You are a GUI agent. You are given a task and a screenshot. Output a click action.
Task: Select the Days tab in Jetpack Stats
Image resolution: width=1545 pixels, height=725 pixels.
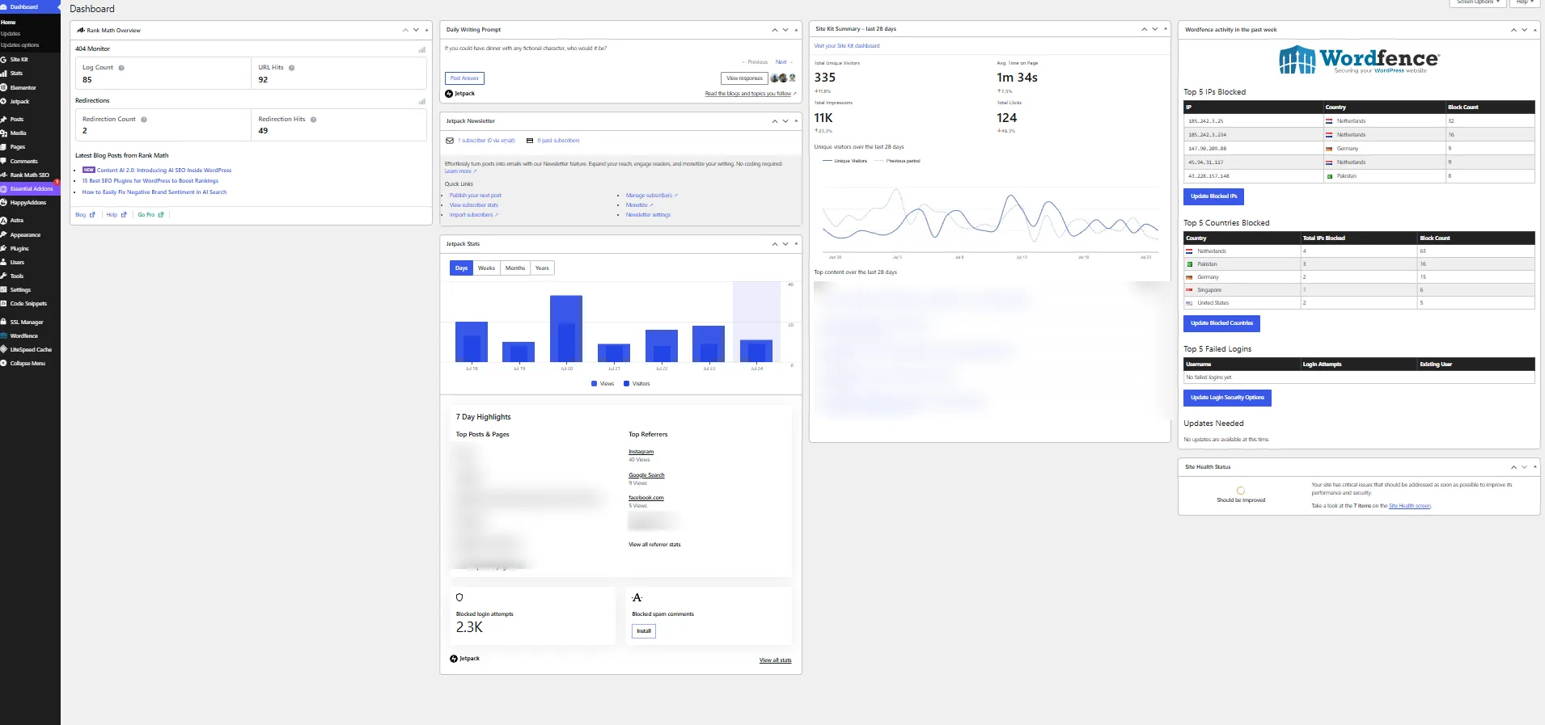(461, 268)
